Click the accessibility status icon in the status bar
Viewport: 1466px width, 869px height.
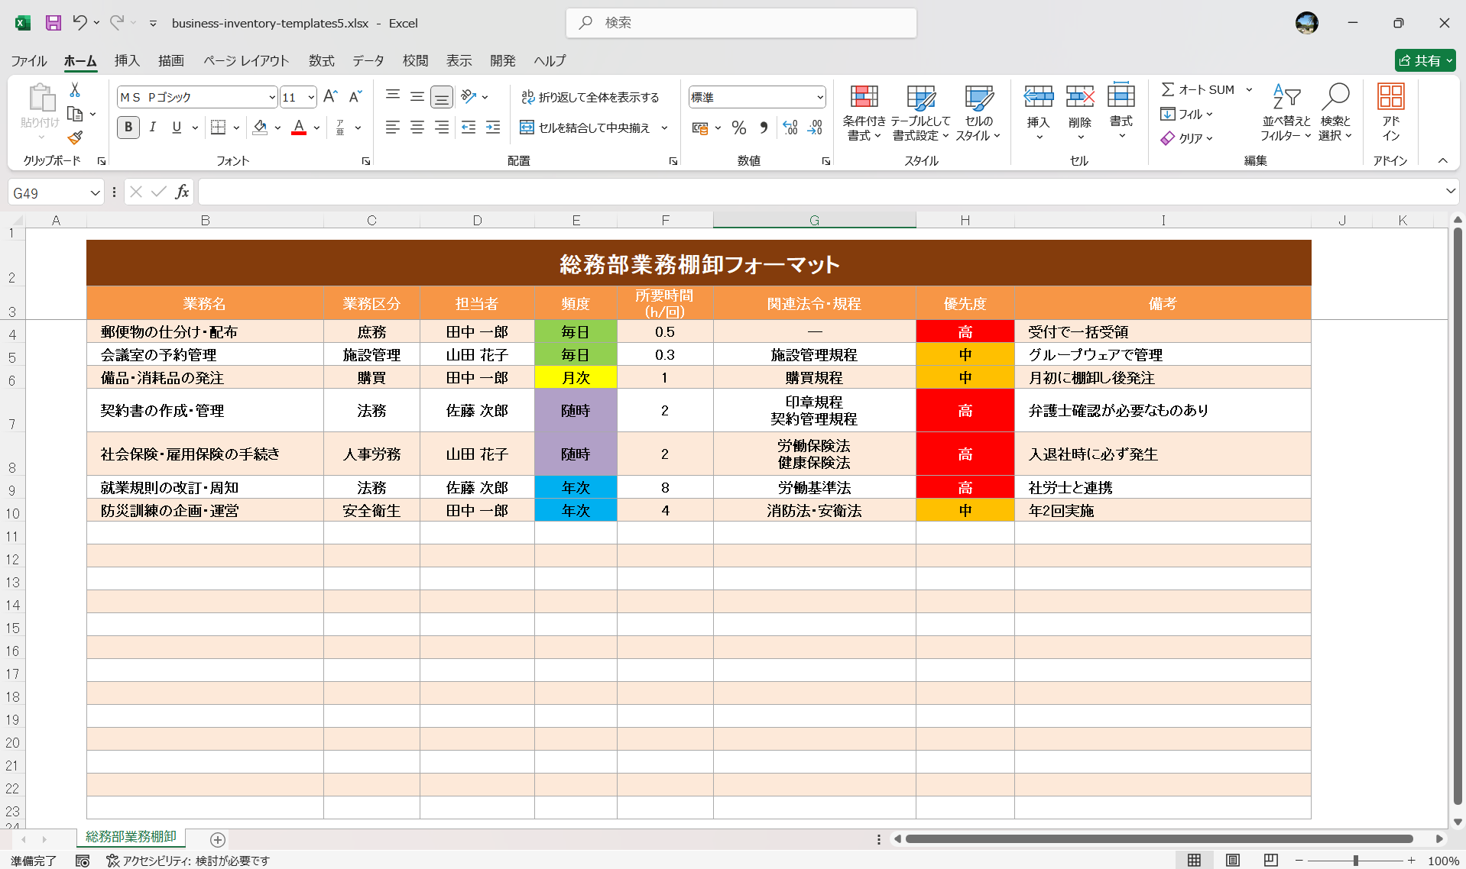pos(112,861)
